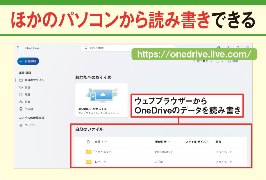Open the 詳細 details pane
Screen dimensions: 266x180
[x=233, y=62]
